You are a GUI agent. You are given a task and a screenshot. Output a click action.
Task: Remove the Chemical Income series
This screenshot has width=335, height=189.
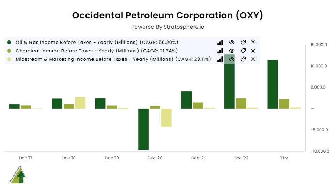tap(253, 51)
